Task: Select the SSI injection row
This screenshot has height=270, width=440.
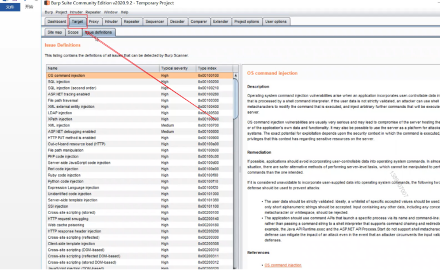Action: coord(139,206)
